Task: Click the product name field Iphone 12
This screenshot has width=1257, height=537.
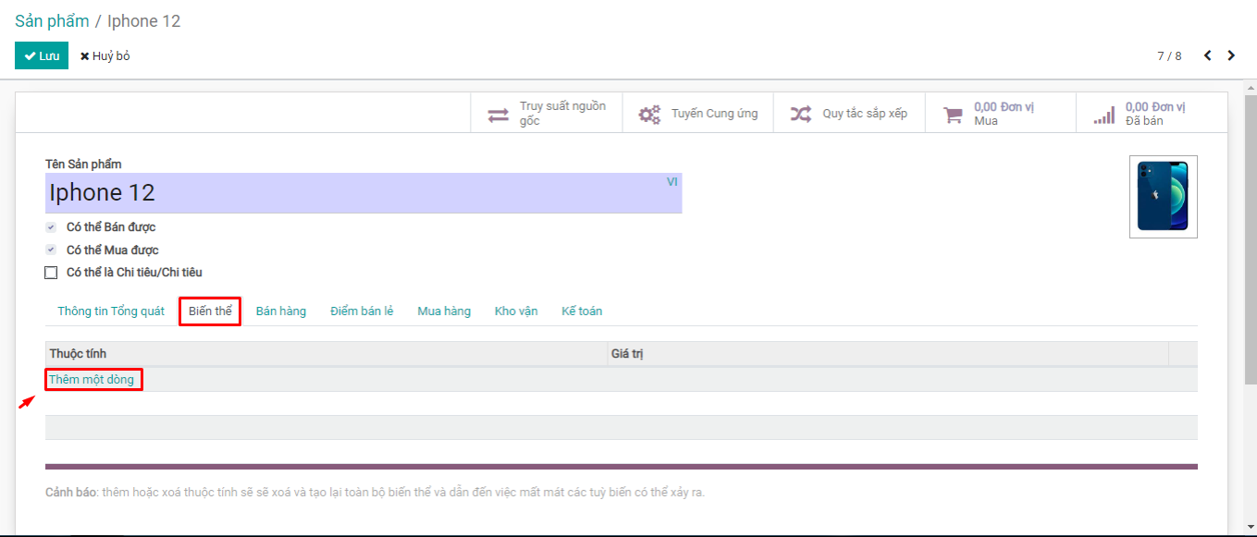Action: click(364, 193)
